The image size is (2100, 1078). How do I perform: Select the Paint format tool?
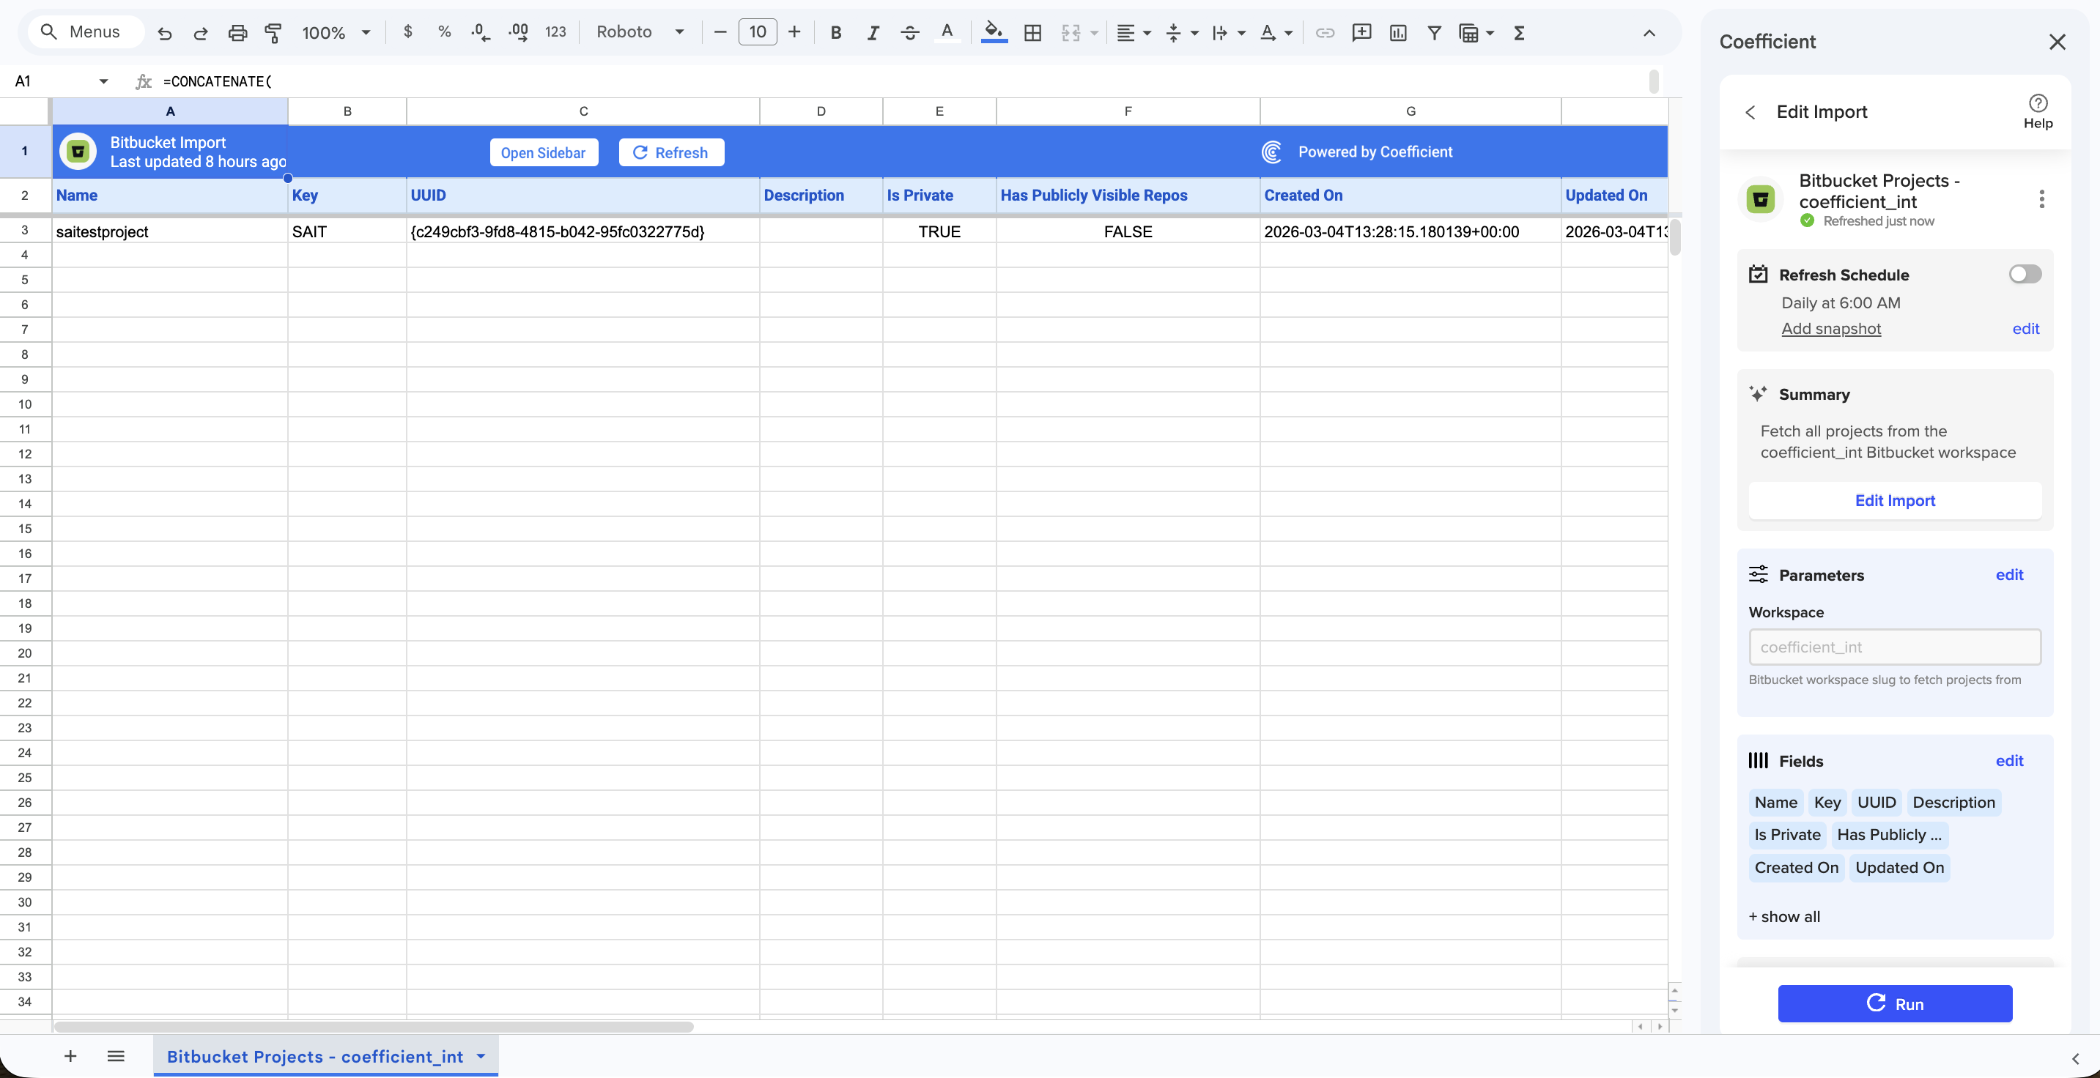273,33
